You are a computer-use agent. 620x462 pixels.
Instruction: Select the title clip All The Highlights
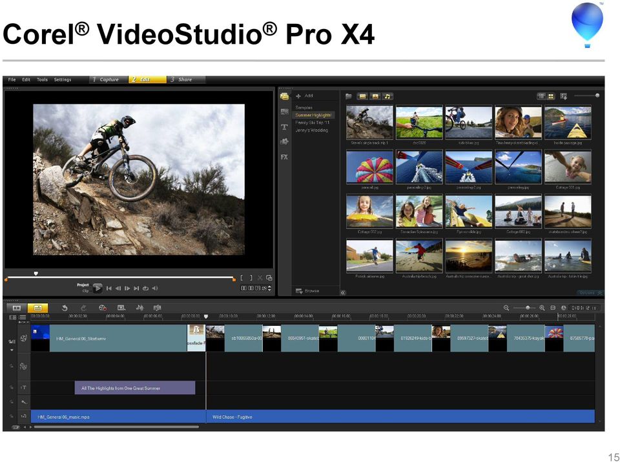tap(135, 388)
